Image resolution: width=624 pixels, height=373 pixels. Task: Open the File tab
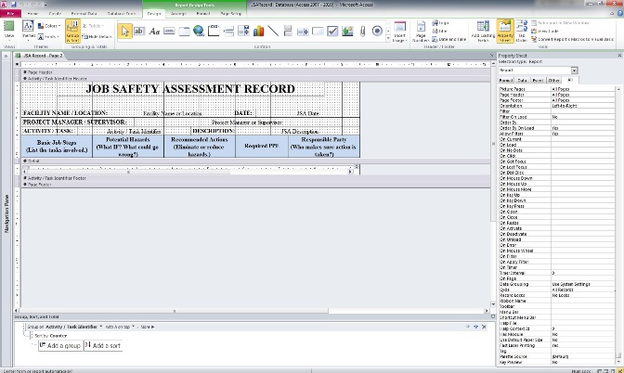coord(10,14)
